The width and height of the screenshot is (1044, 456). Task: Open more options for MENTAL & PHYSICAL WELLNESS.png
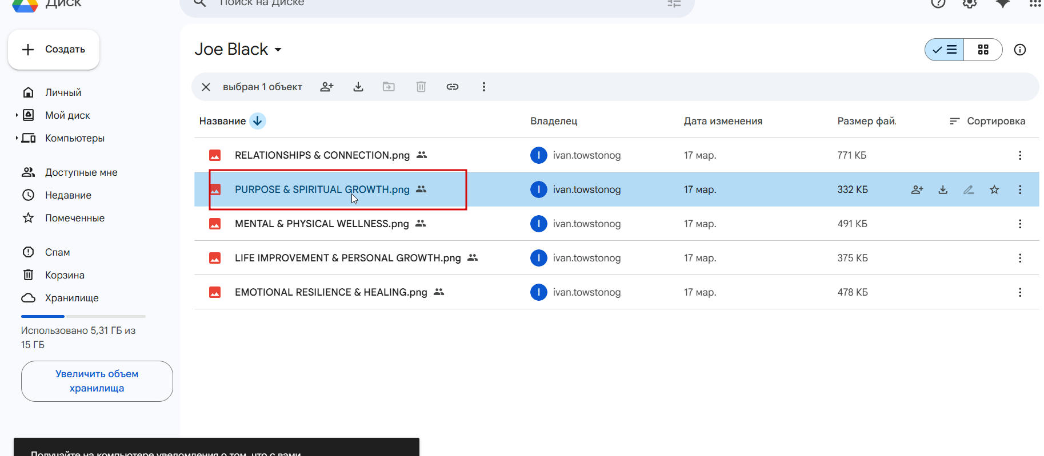click(x=1020, y=224)
